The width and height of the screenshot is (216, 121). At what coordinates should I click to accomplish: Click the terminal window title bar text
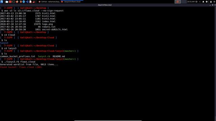coord(105,5)
